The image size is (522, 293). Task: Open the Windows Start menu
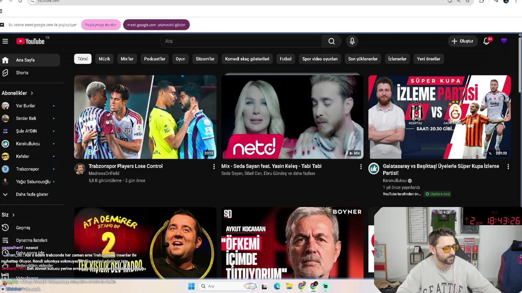(x=191, y=286)
